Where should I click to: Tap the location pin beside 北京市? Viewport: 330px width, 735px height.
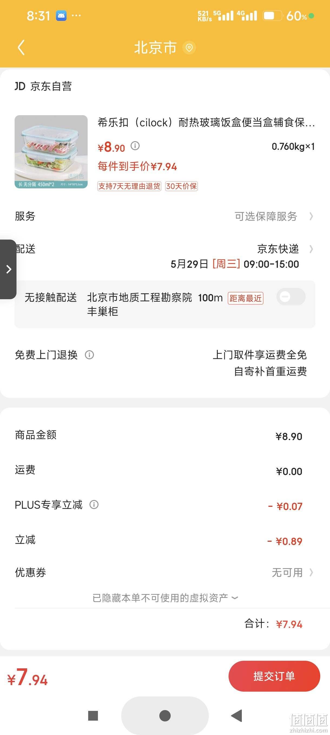[x=189, y=47]
